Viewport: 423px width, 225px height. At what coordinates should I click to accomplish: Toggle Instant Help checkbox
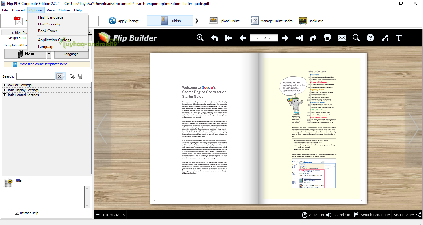(17, 213)
